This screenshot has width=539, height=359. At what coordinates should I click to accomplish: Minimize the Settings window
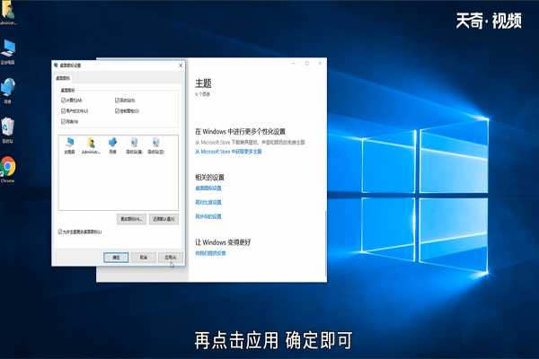point(294,64)
